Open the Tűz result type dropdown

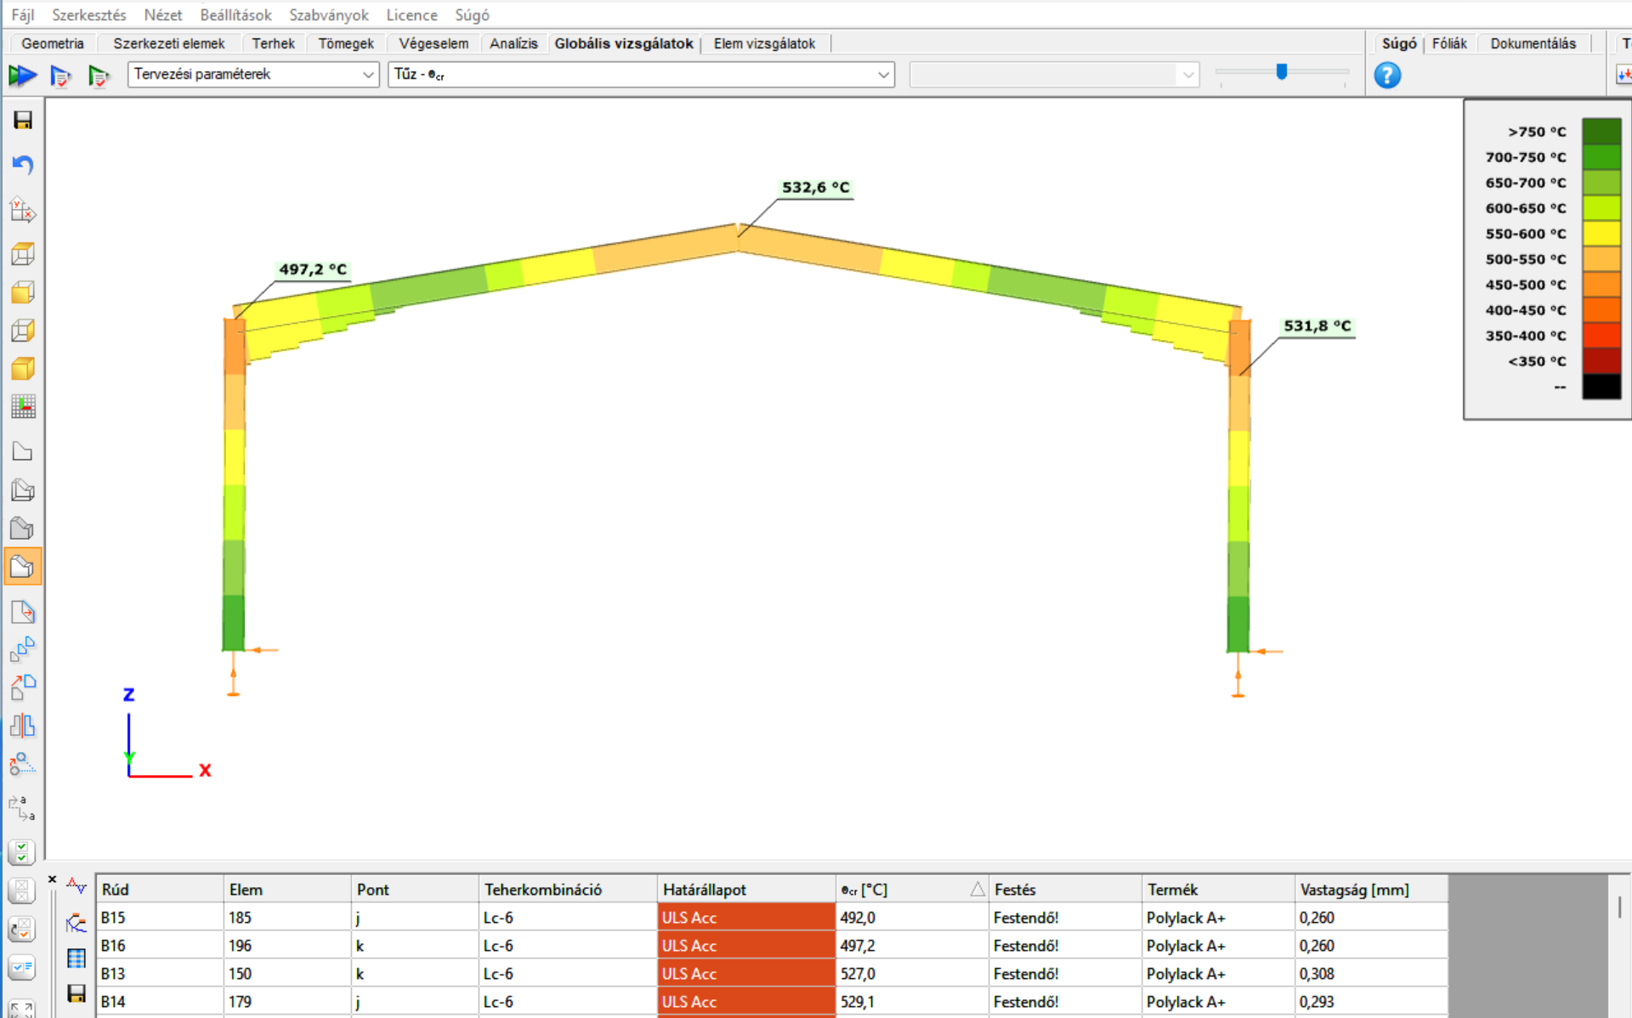[x=641, y=75]
